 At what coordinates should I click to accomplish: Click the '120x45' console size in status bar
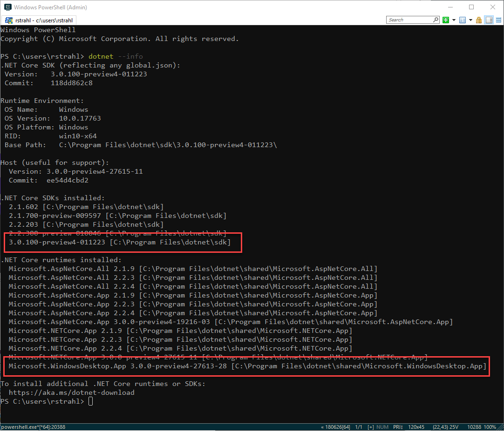click(x=416, y=427)
